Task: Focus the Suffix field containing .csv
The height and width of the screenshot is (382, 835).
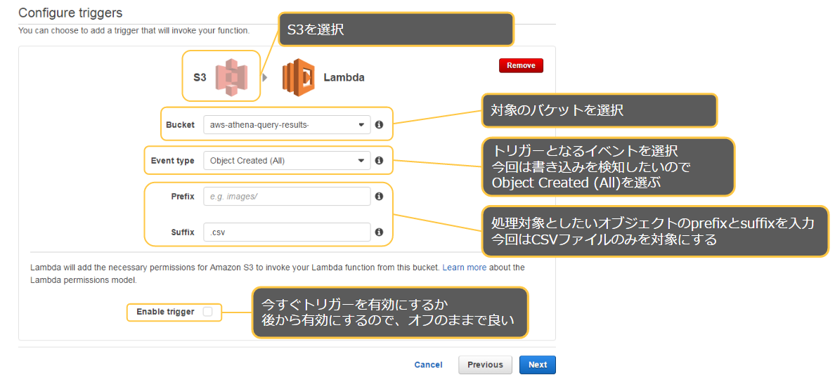Action: [287, 232]
